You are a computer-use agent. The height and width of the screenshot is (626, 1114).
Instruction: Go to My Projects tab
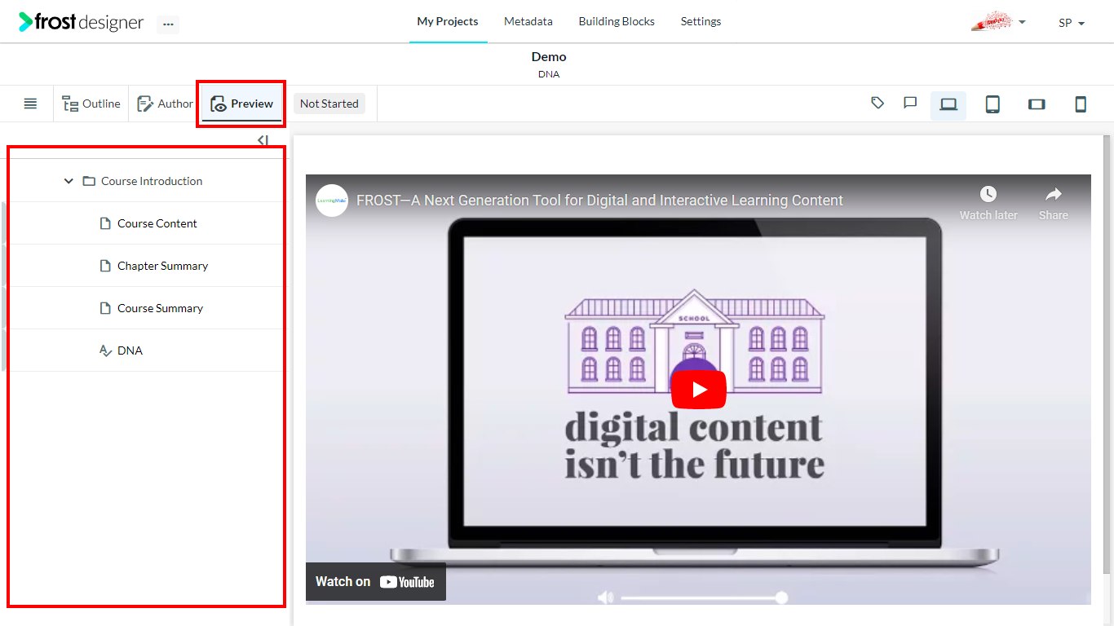point(448,22)
